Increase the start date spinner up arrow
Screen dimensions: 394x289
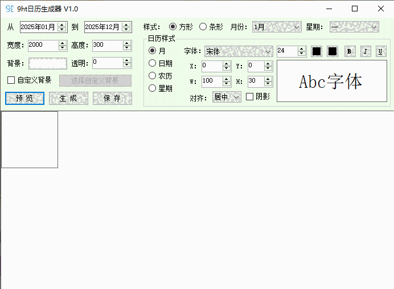pyautogui.click(x=62, y=25)
